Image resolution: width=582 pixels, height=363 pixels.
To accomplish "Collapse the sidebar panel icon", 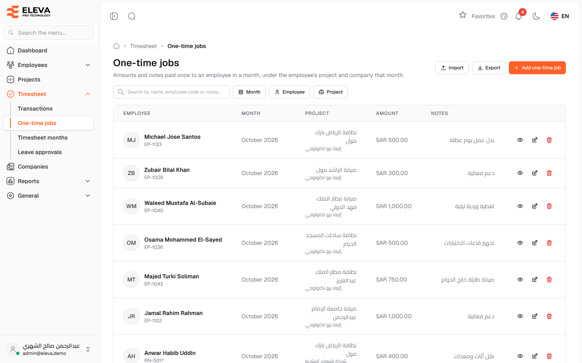I will coord(114,16).
